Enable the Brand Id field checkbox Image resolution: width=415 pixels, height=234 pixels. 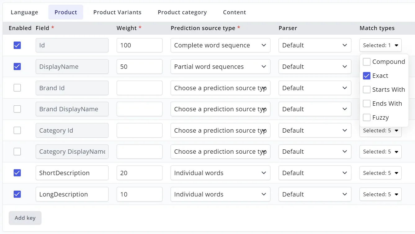(x=17, y=88)
